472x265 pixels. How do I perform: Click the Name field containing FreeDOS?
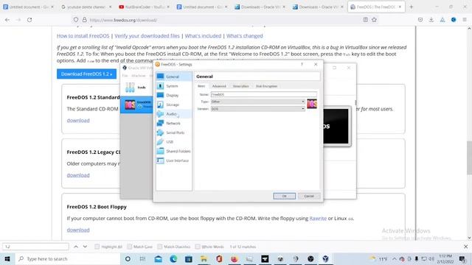(264, 94)
